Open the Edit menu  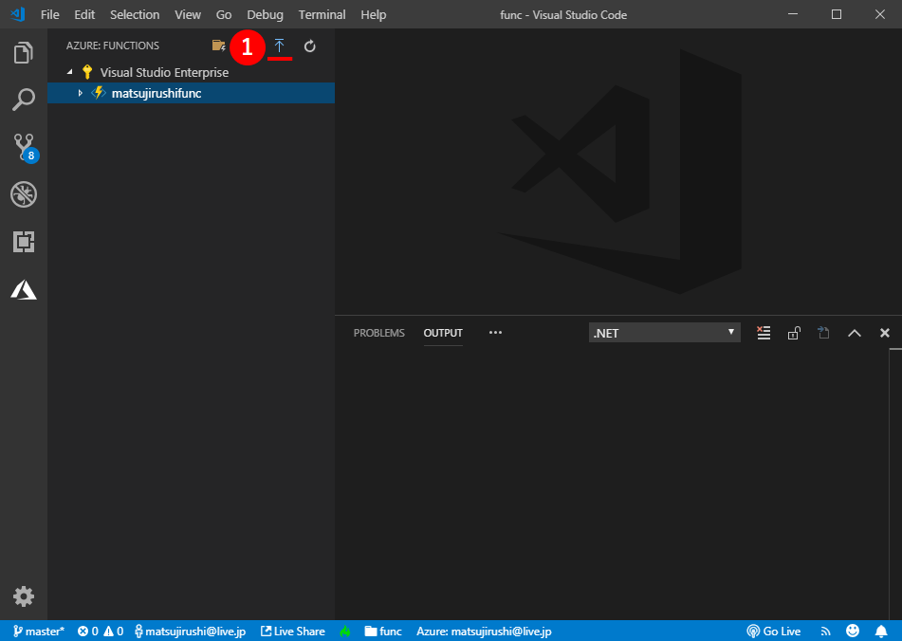tap(84, 14)
